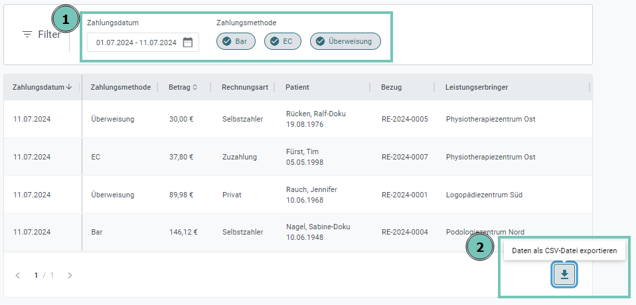Open the calendar date picker icon
636x305 pixels.
click(188, 43)
